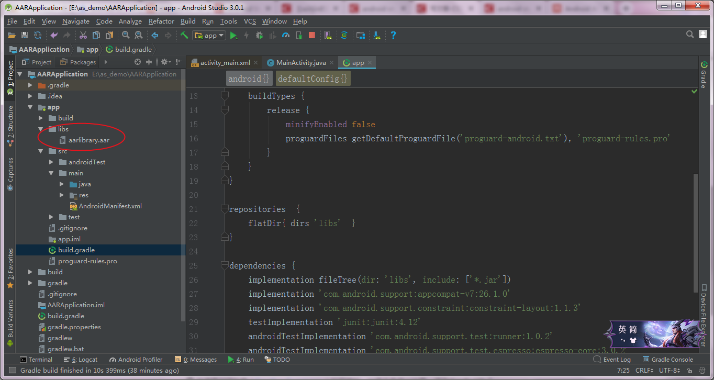
Task: Open the Navigate menu
Action: coord(75,21)
